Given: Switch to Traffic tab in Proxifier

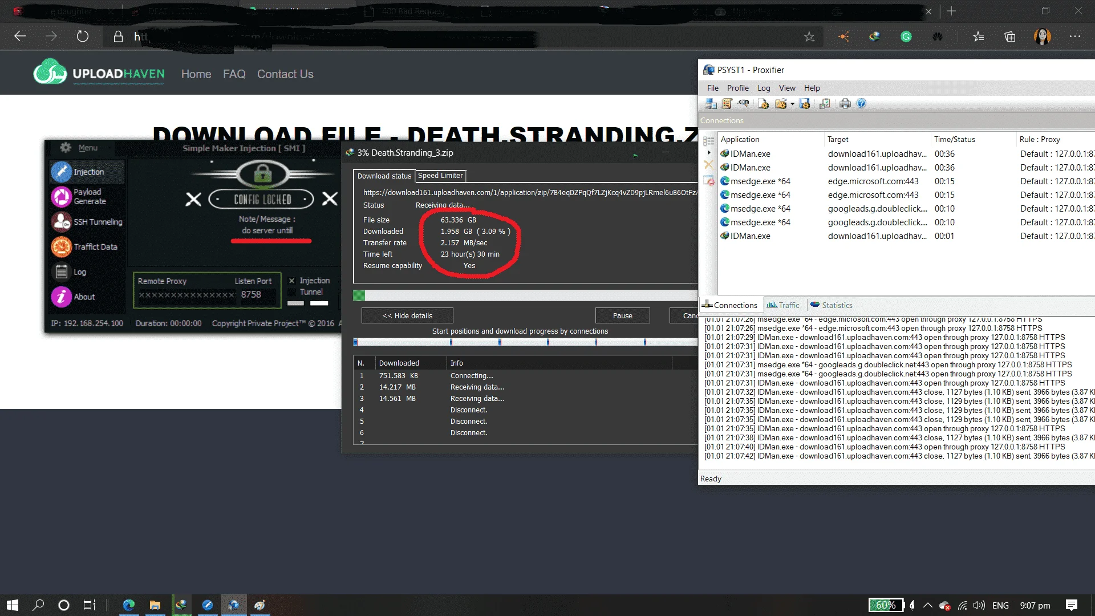Looking at the screenshot, I should 783,305.
